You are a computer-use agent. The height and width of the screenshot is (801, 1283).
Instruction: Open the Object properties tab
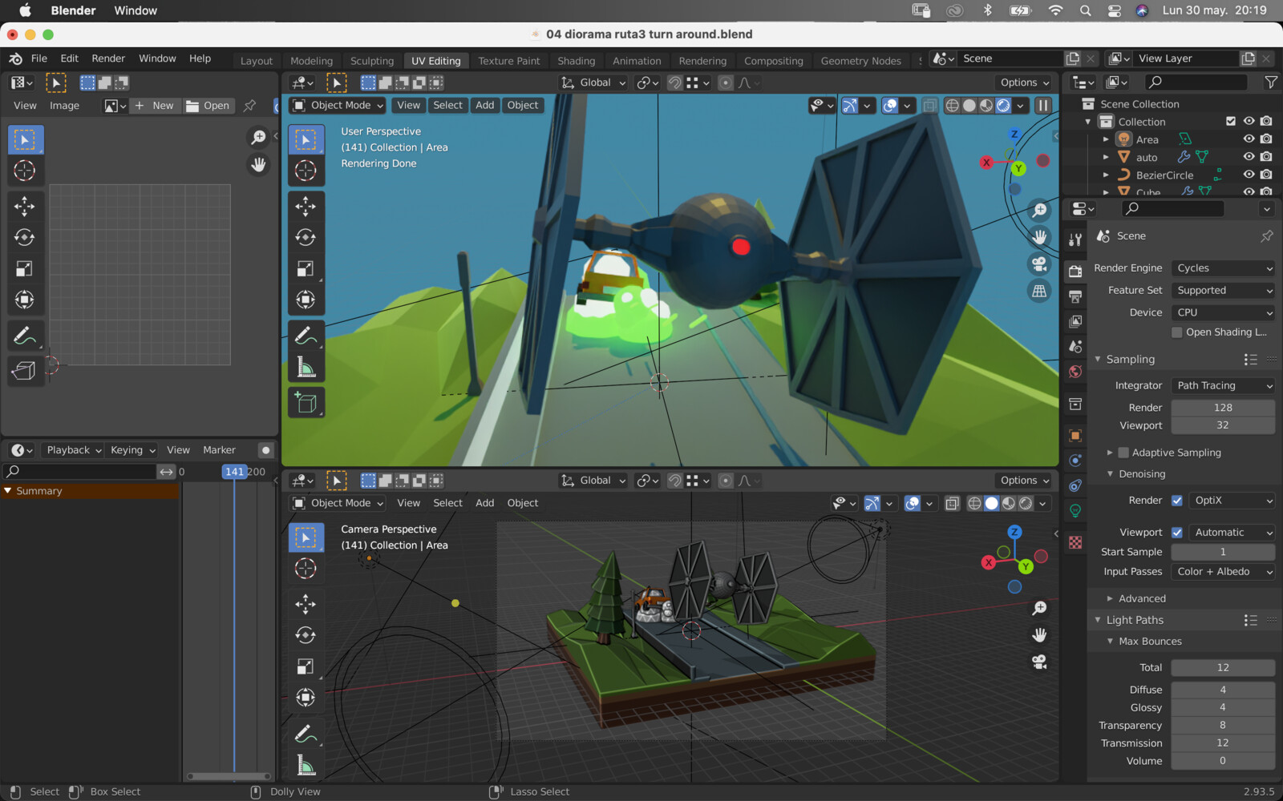[1075, 436]
